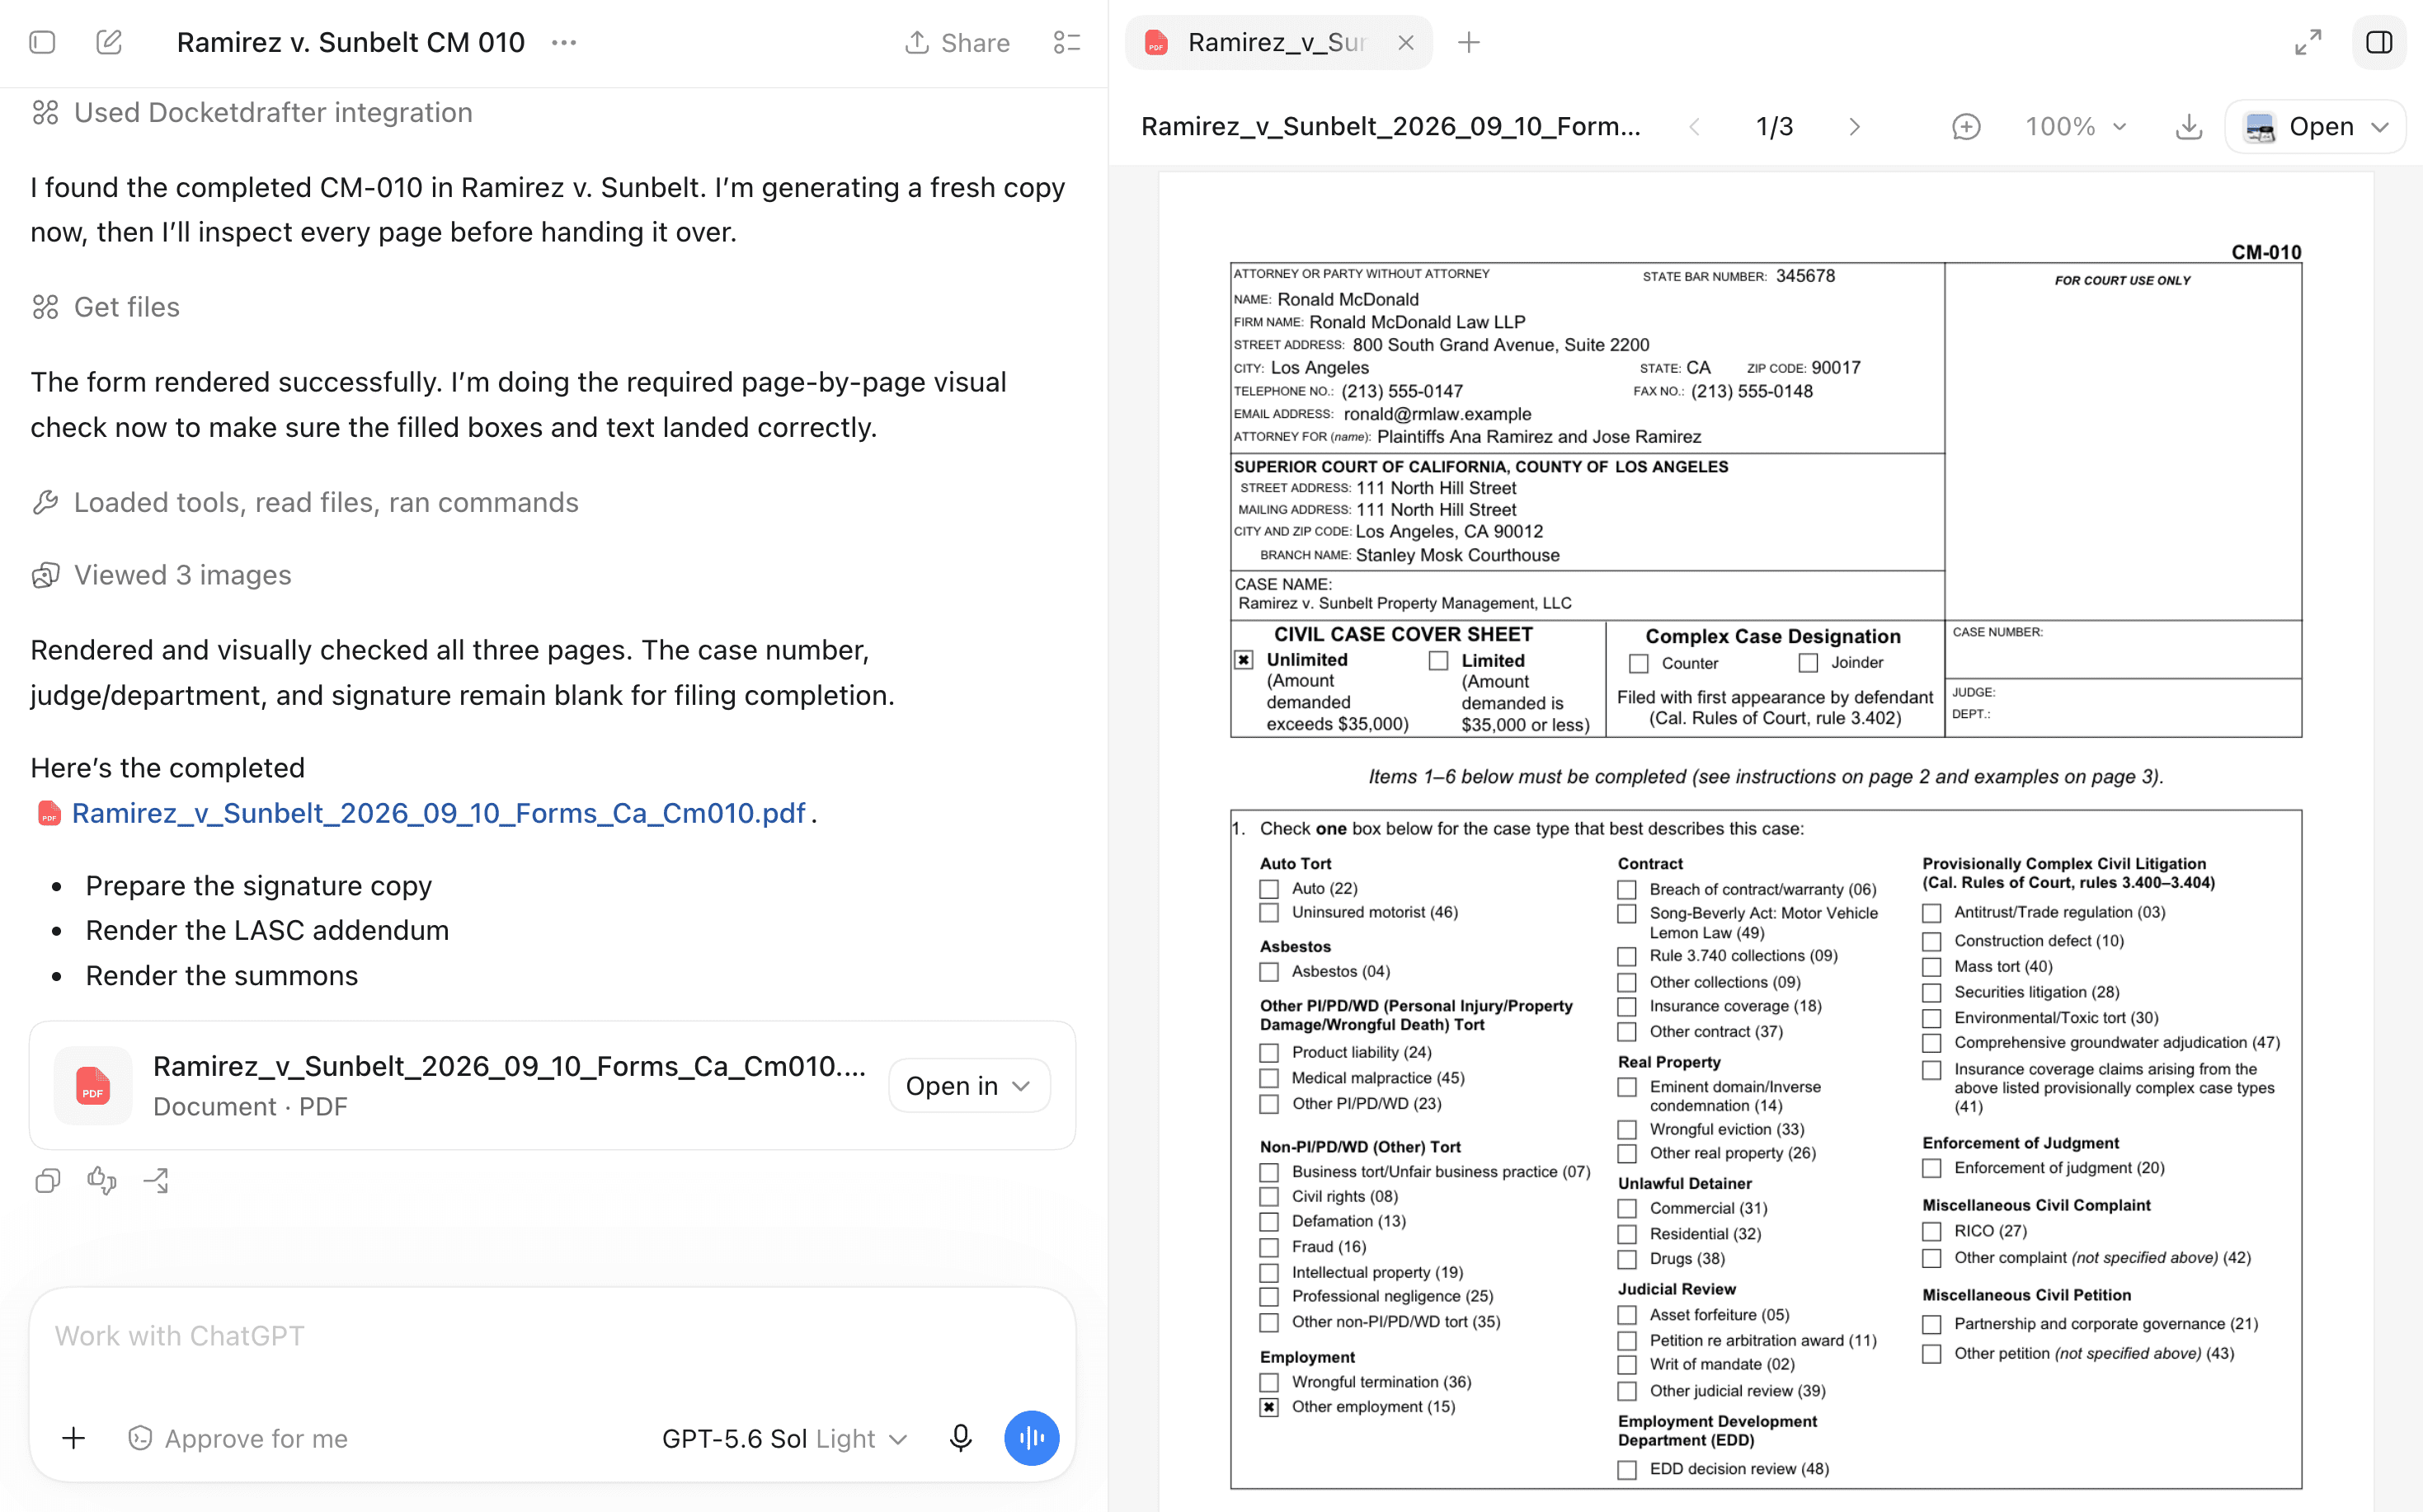Select the Ramirez_v_Sur document tab
The width and height of the screenshot is (2423, 1512).
[1277, 42]
